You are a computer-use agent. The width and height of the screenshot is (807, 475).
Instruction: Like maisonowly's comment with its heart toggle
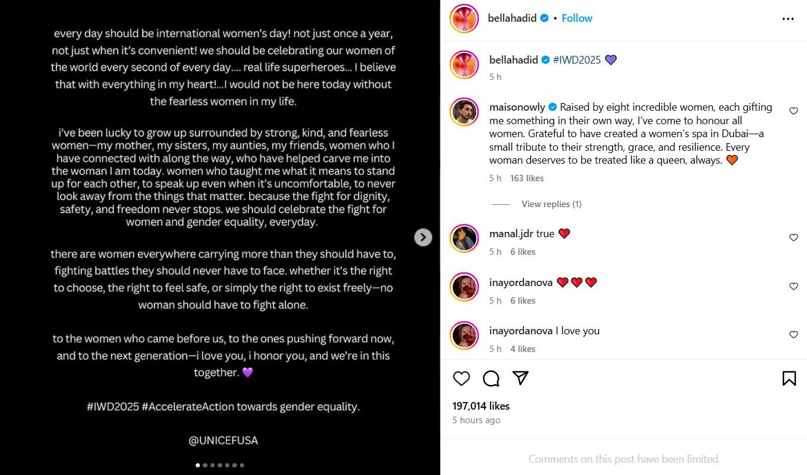793,110
